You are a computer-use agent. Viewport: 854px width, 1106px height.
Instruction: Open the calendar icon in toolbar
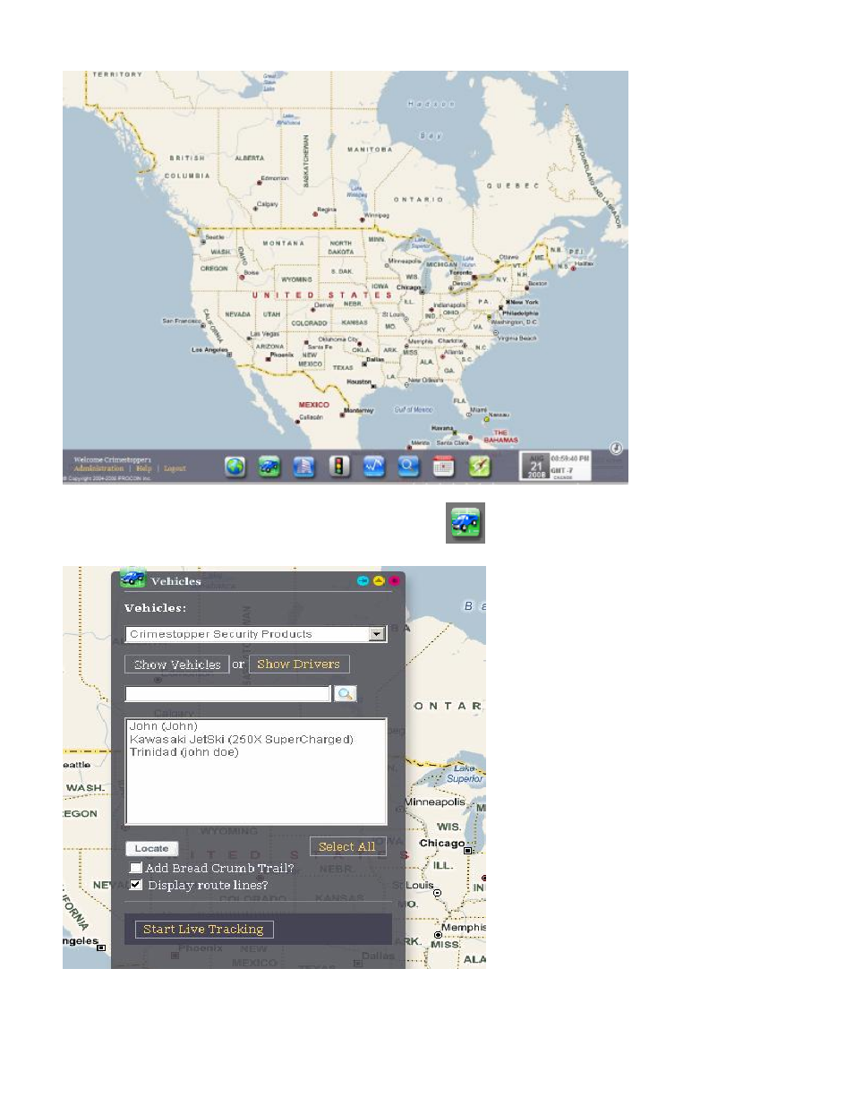[444, 466]
